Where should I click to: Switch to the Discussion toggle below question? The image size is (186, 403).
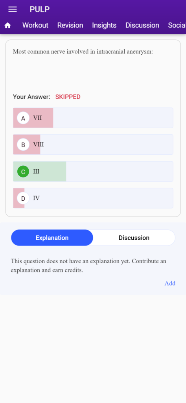coord(134,238)
